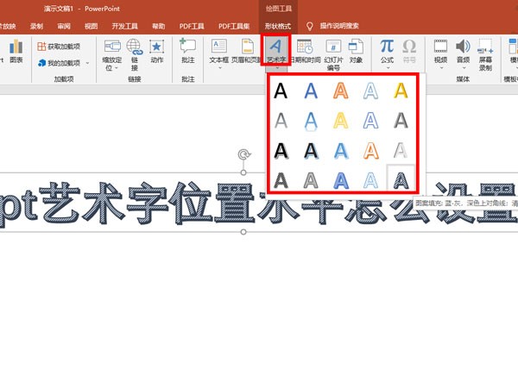
Task: Click the Symbol (符号) omega icon
Action: pyautogui.click(x=409, y=47)
